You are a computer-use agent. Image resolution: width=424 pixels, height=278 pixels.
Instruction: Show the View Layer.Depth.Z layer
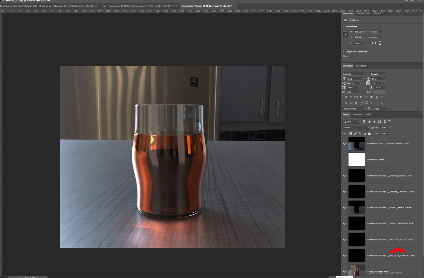pos(344,160)
